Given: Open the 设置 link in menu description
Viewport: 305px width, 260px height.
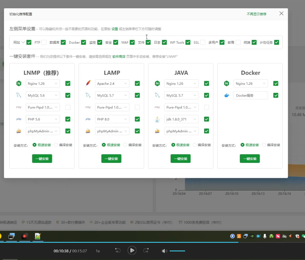Looking at the screenshot, I should point(115,29).
